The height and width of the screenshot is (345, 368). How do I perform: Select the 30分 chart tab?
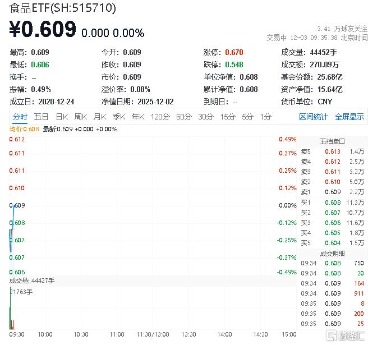point(206,117)
